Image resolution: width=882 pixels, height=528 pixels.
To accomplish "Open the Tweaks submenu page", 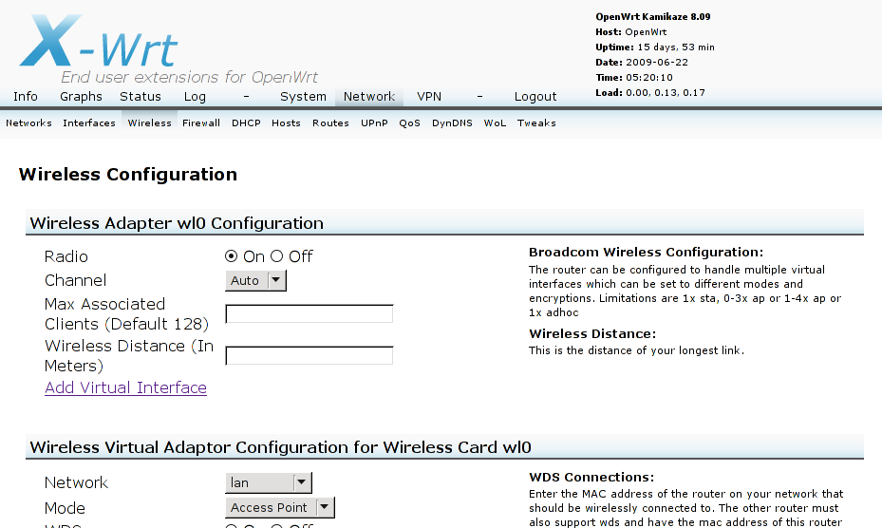I will tap(536, 123).
